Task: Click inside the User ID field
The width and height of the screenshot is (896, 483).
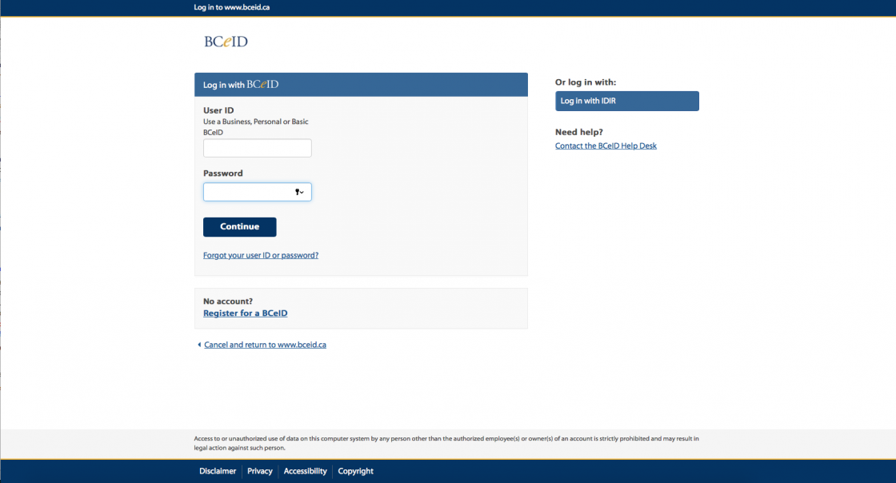Action: coord(257,148)
